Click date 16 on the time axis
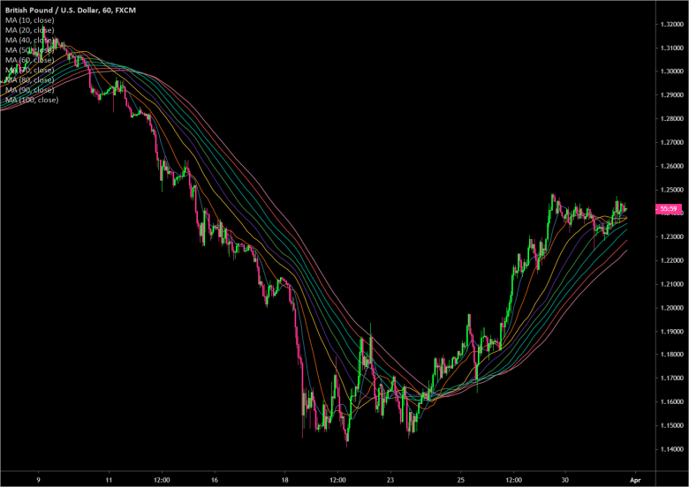 (215, 480)
